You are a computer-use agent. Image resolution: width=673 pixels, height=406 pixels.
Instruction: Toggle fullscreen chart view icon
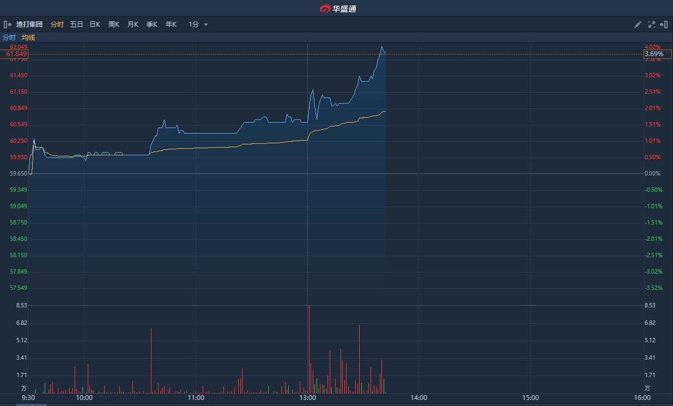pos(651,25)
